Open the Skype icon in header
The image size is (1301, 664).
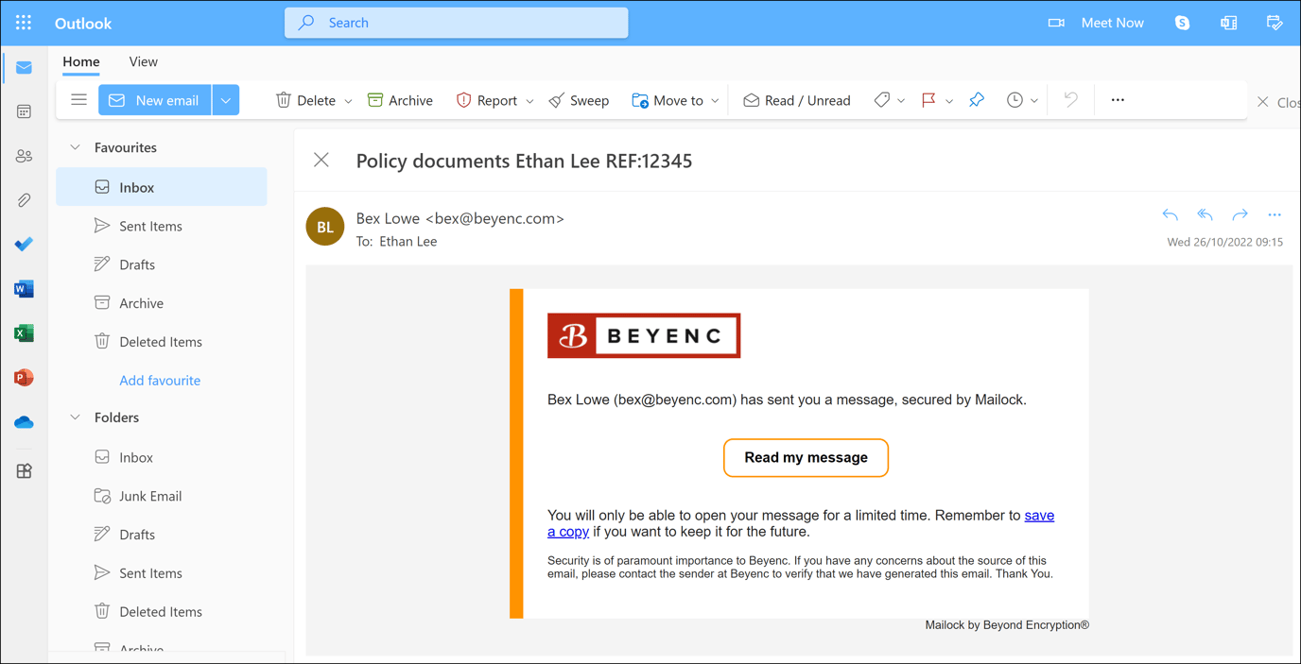(1182, 23)
